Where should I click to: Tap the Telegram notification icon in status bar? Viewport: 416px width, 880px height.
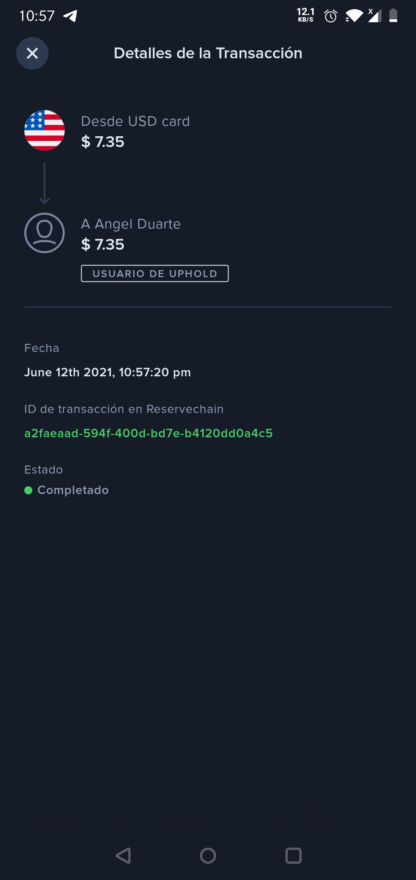click(70, 16)
